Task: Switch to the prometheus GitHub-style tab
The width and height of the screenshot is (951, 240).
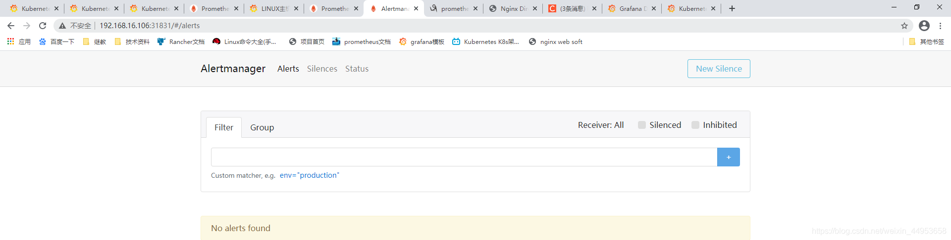Action: coord(450,8)
